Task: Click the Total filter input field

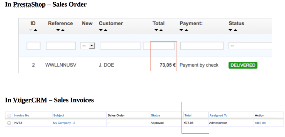Action: (159, 46)
